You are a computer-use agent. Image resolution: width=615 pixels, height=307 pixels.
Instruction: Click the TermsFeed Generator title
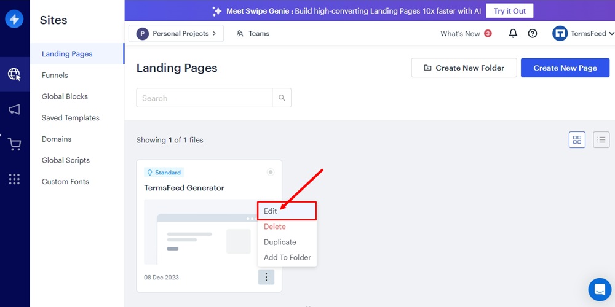pyautogui.click(x=184, y=188)
